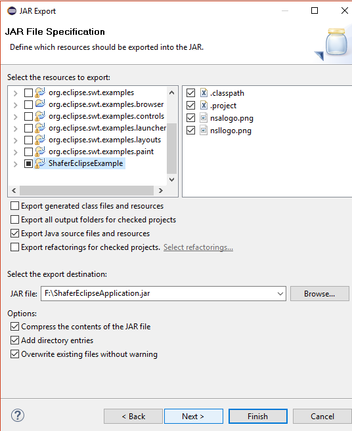This screenshot has width=352, height=431.
Task: Toggle Overwrite existing files without warning
Action: (x=14, y=354)
